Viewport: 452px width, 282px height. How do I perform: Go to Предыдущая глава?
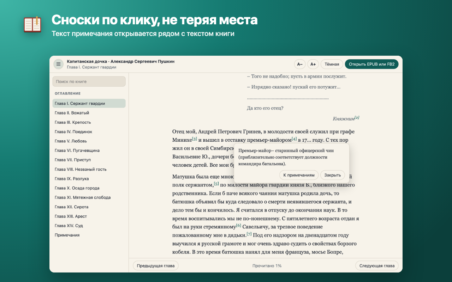click(156, 266)
